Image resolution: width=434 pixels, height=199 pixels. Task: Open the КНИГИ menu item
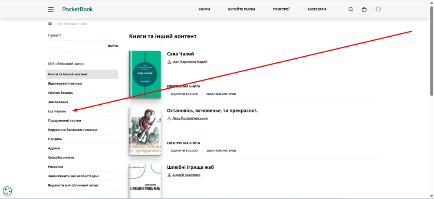tap(204, 10)
